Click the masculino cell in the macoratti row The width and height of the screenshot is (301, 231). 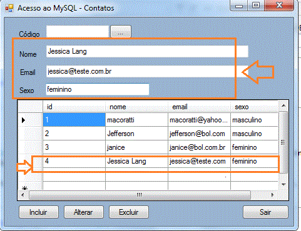pyautogui.click(x=254, y=120)
